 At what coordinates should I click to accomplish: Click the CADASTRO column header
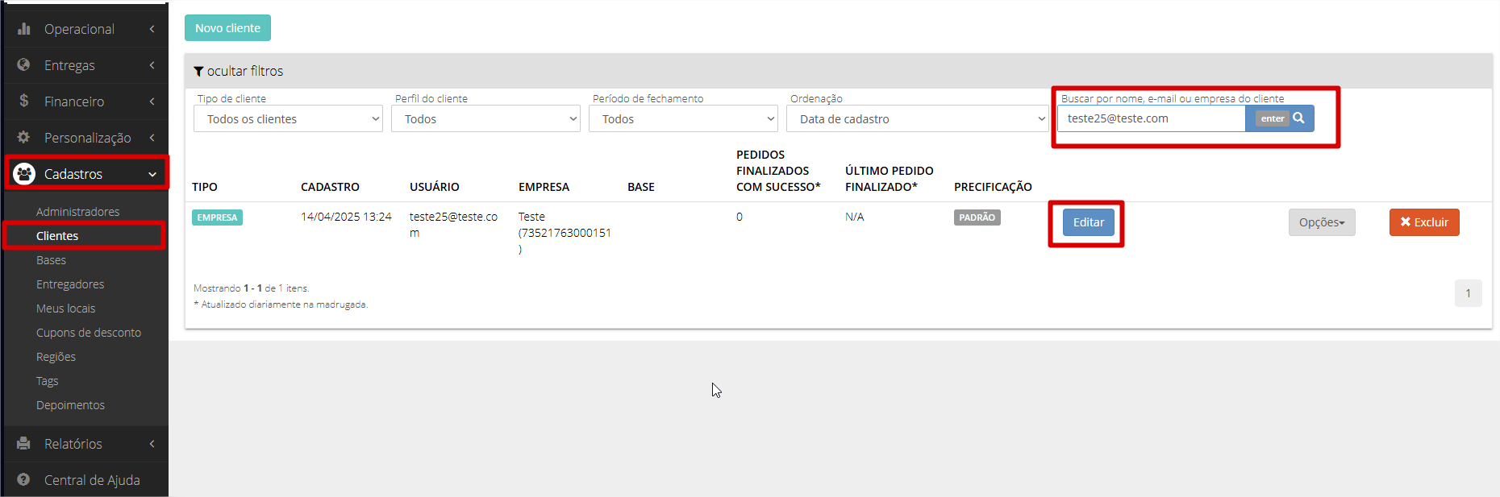(x=330, y=187)
